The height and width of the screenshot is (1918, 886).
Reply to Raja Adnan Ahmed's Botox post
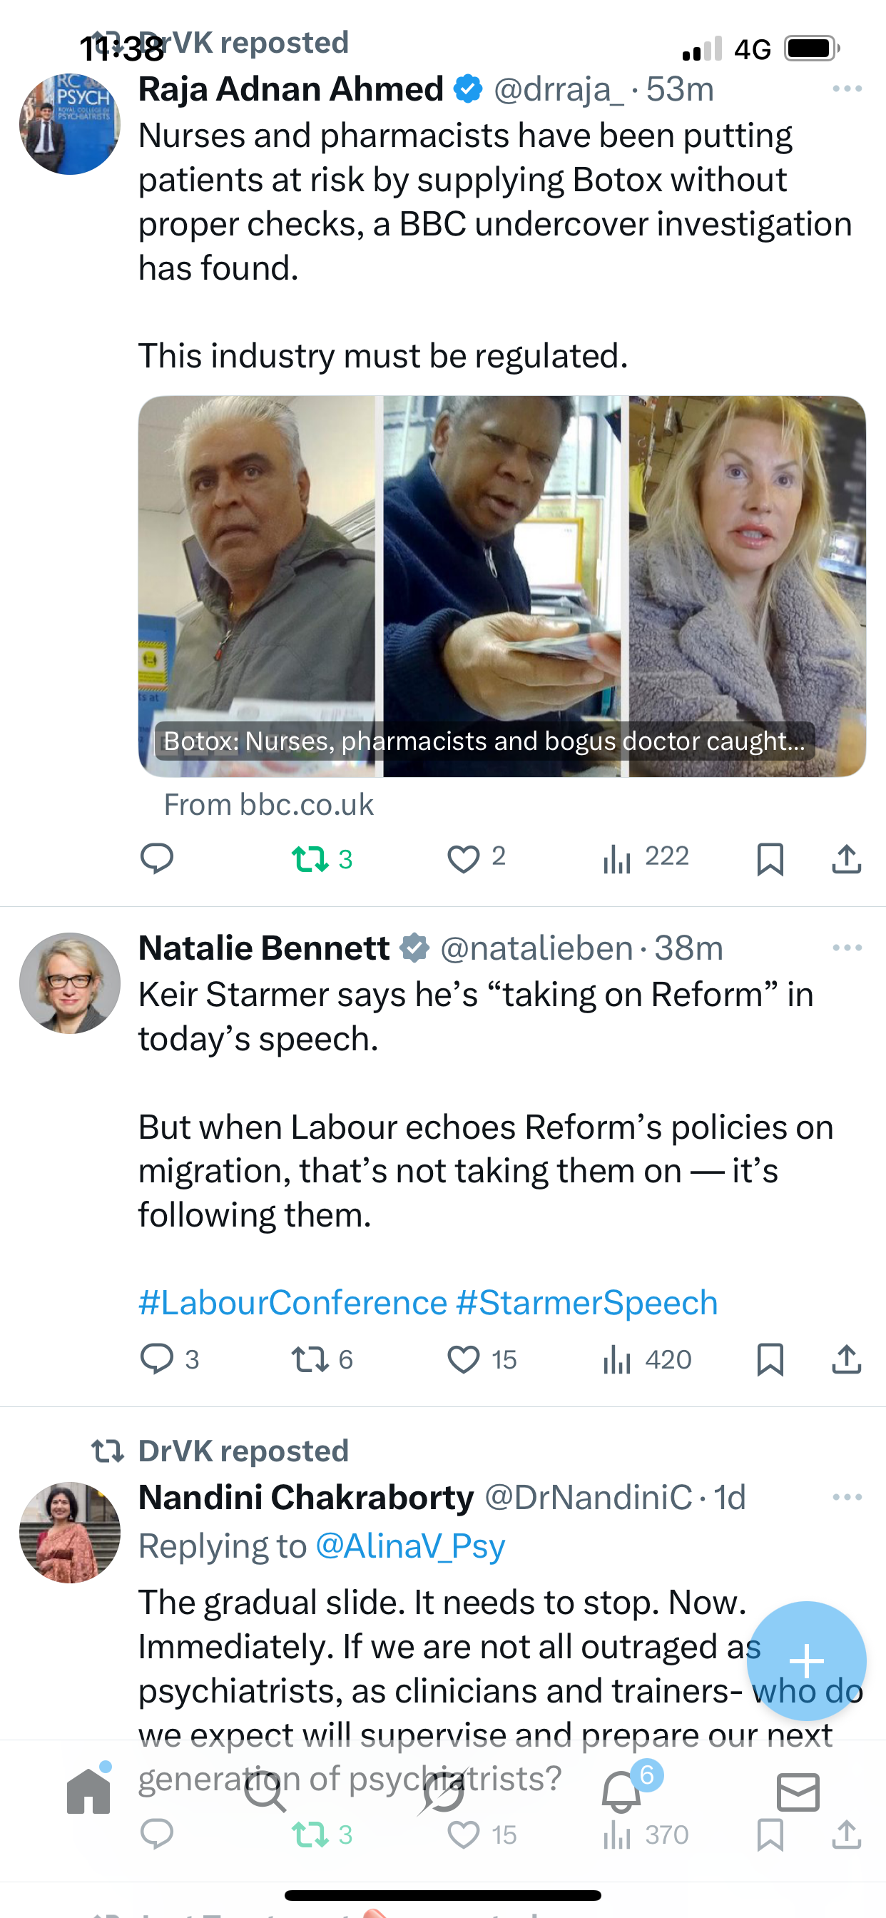(x=156, y=858)
